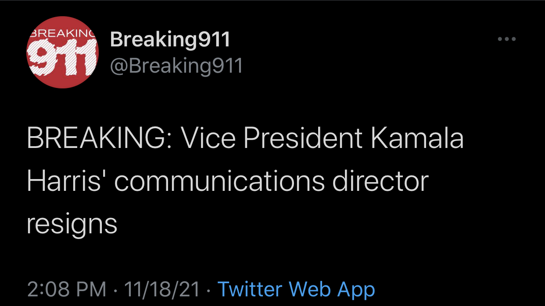Image resolution: width=545 pixels, height=306 pixels.
Task: Click the name Kamala in the tweet
Action: (417, 138)
